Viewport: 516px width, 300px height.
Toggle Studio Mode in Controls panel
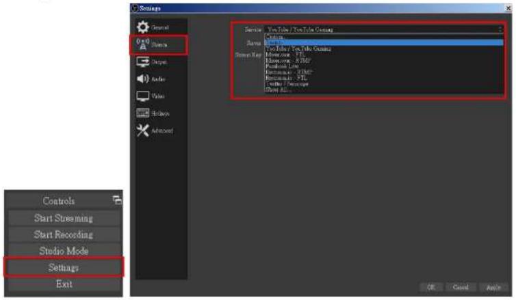(64, 251)
